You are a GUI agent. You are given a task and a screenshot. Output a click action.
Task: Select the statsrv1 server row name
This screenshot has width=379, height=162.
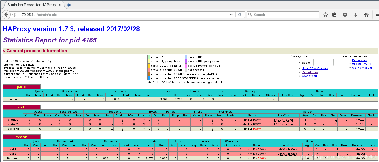[x=14, y=120]
